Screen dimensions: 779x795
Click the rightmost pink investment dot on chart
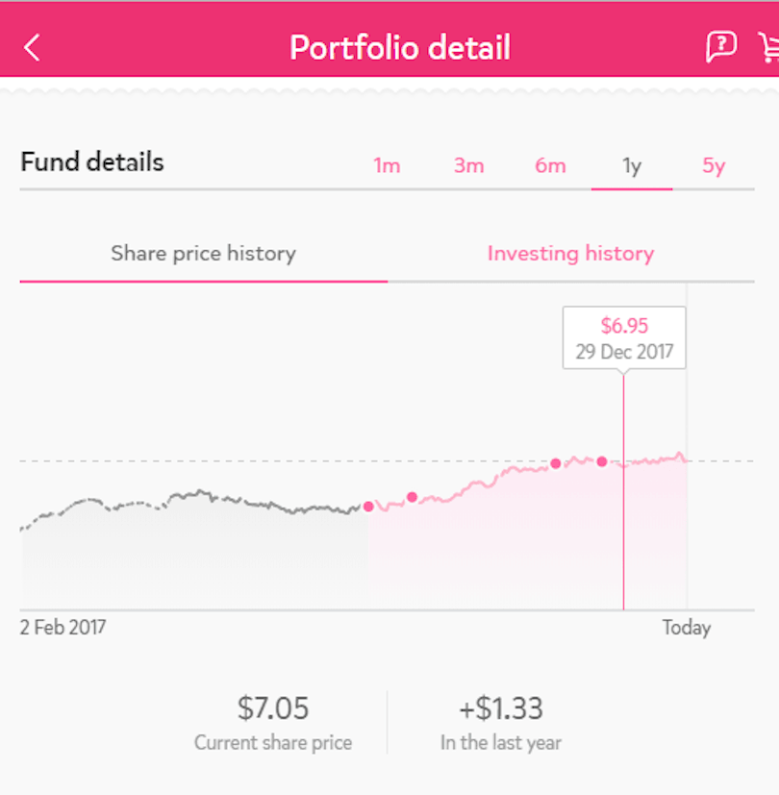[602, 461]
